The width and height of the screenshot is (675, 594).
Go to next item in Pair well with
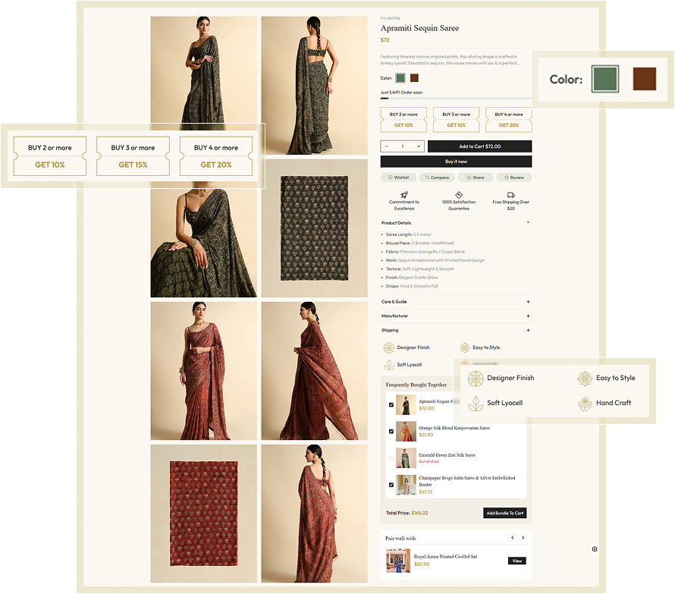[523, 538]
